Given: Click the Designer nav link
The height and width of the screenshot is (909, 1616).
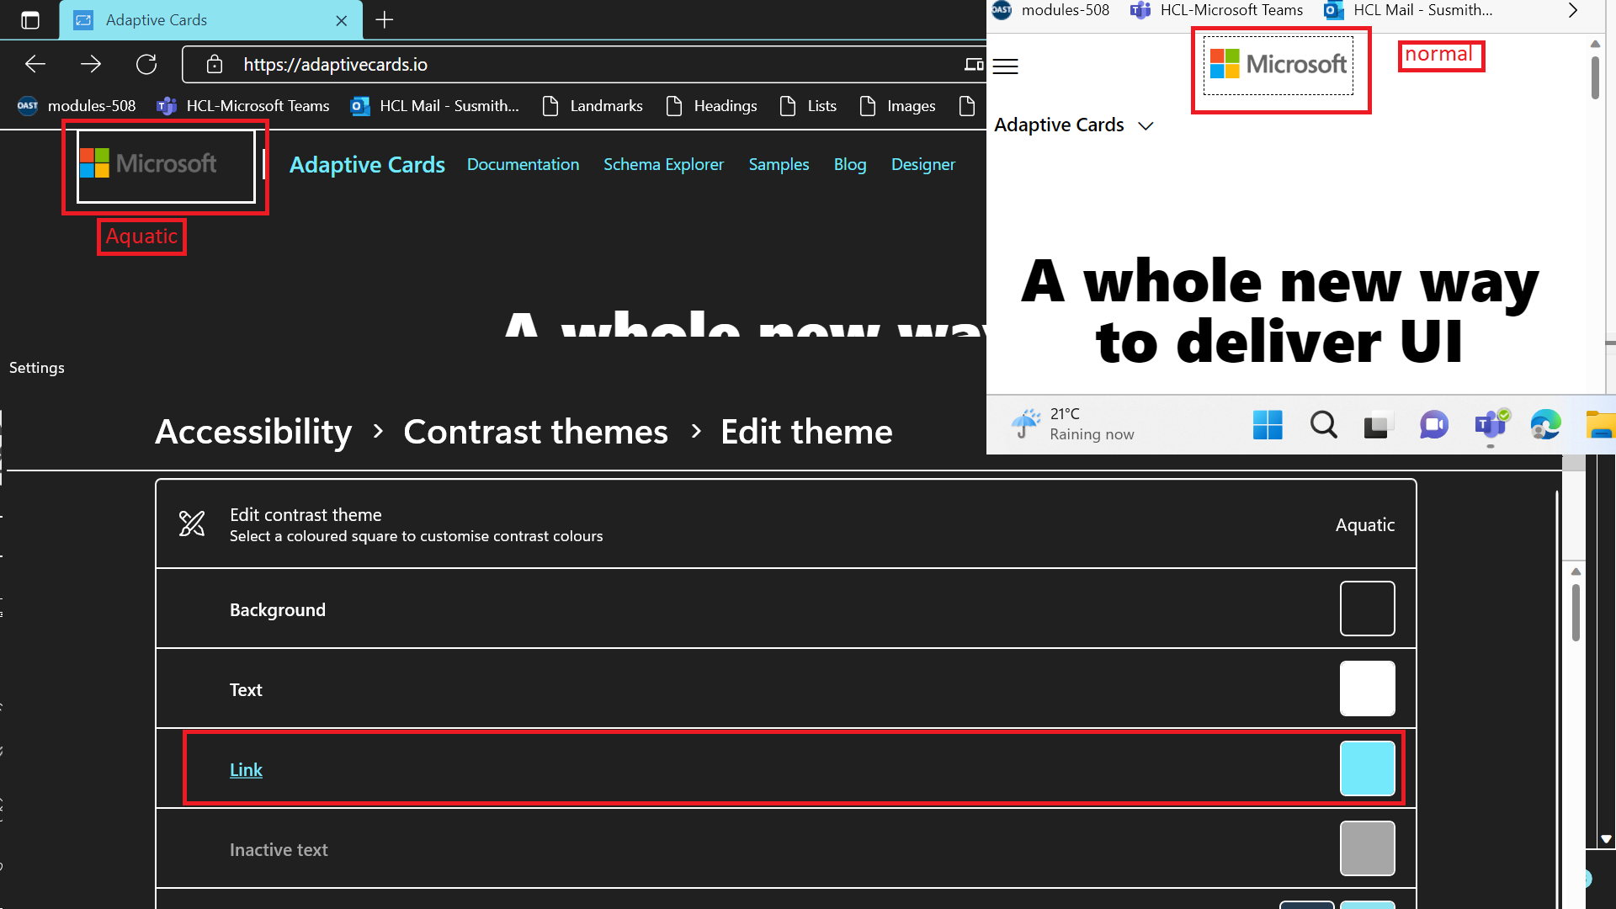Looking at the screenshot, I should click(923, 165).
